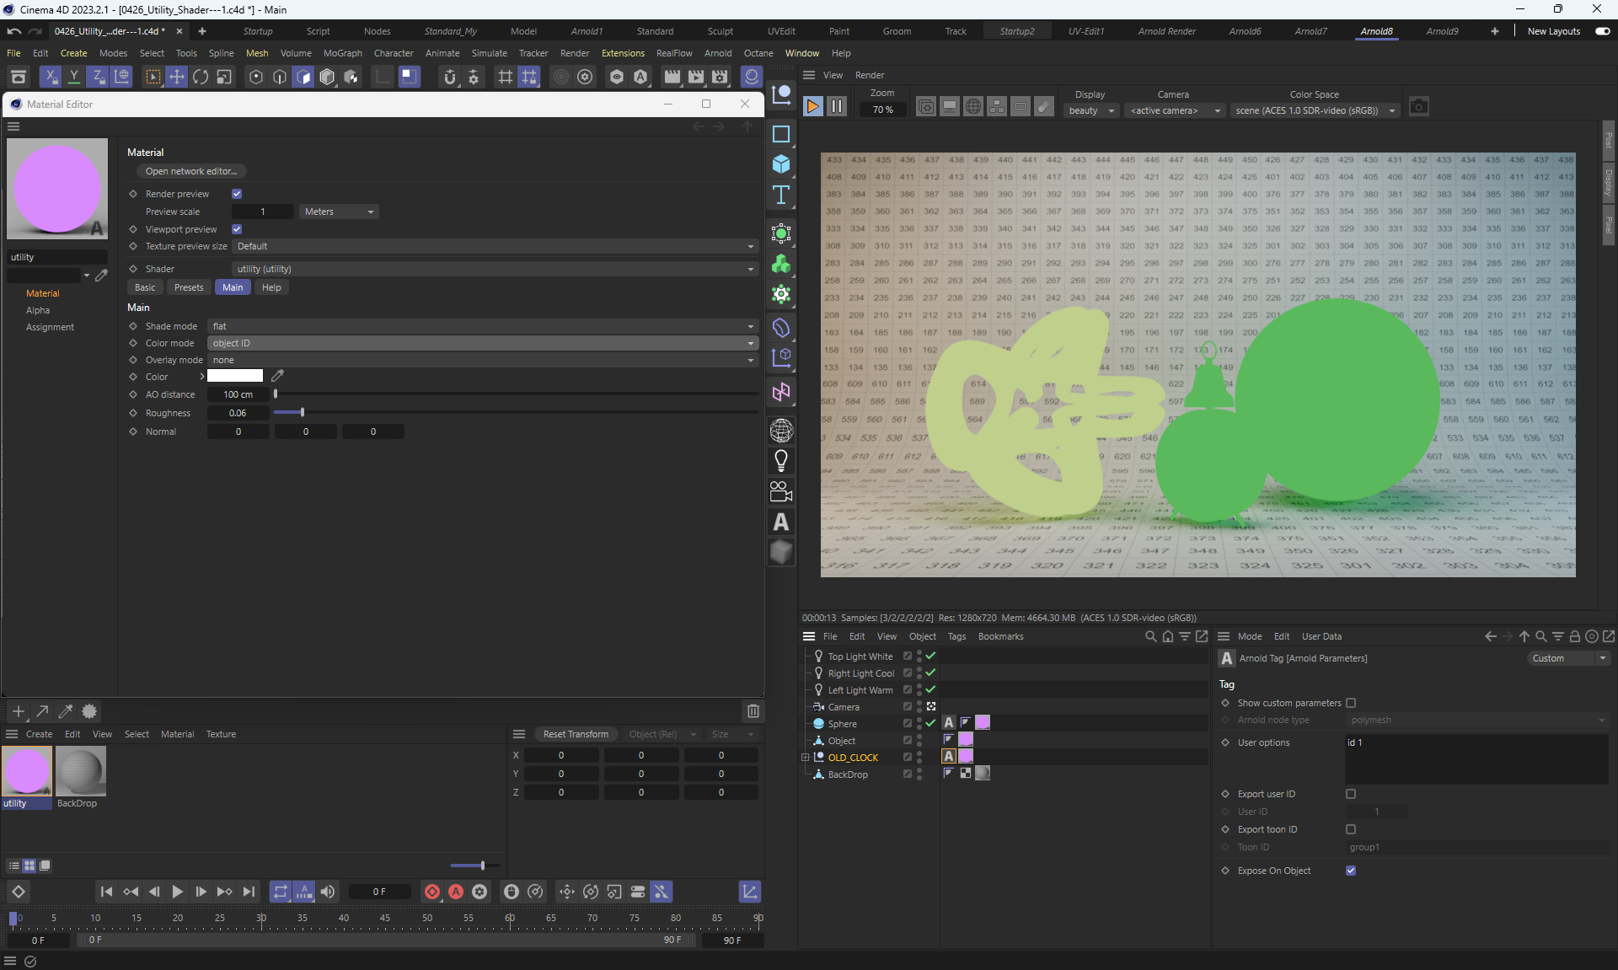Screen dimensions: 1618x970
Task: Click the Cube primitive icon
Action: pyautogui.click(x=781, y=164)
